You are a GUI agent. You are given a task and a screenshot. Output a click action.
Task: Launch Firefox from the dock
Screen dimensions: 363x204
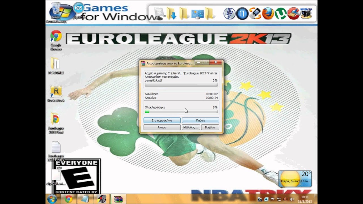point(268,13)
